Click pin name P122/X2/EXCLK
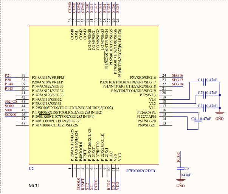This screenshot has height=194, width=228. coord(102,148)
